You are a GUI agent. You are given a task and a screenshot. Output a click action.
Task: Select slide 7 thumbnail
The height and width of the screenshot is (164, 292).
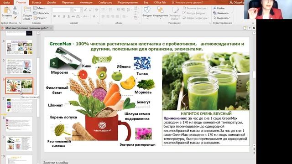19,105
